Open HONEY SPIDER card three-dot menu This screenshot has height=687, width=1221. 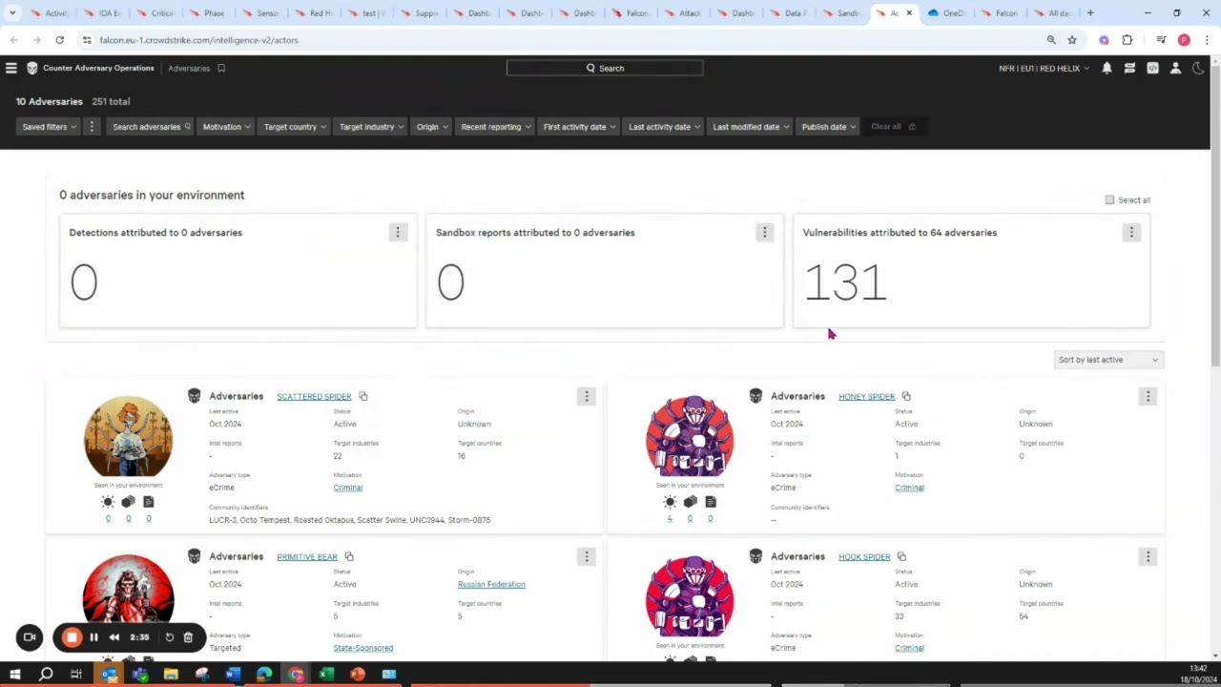click(x=1148, y=396)
